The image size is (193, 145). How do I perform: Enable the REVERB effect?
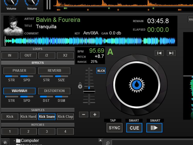tap(54, 70)
